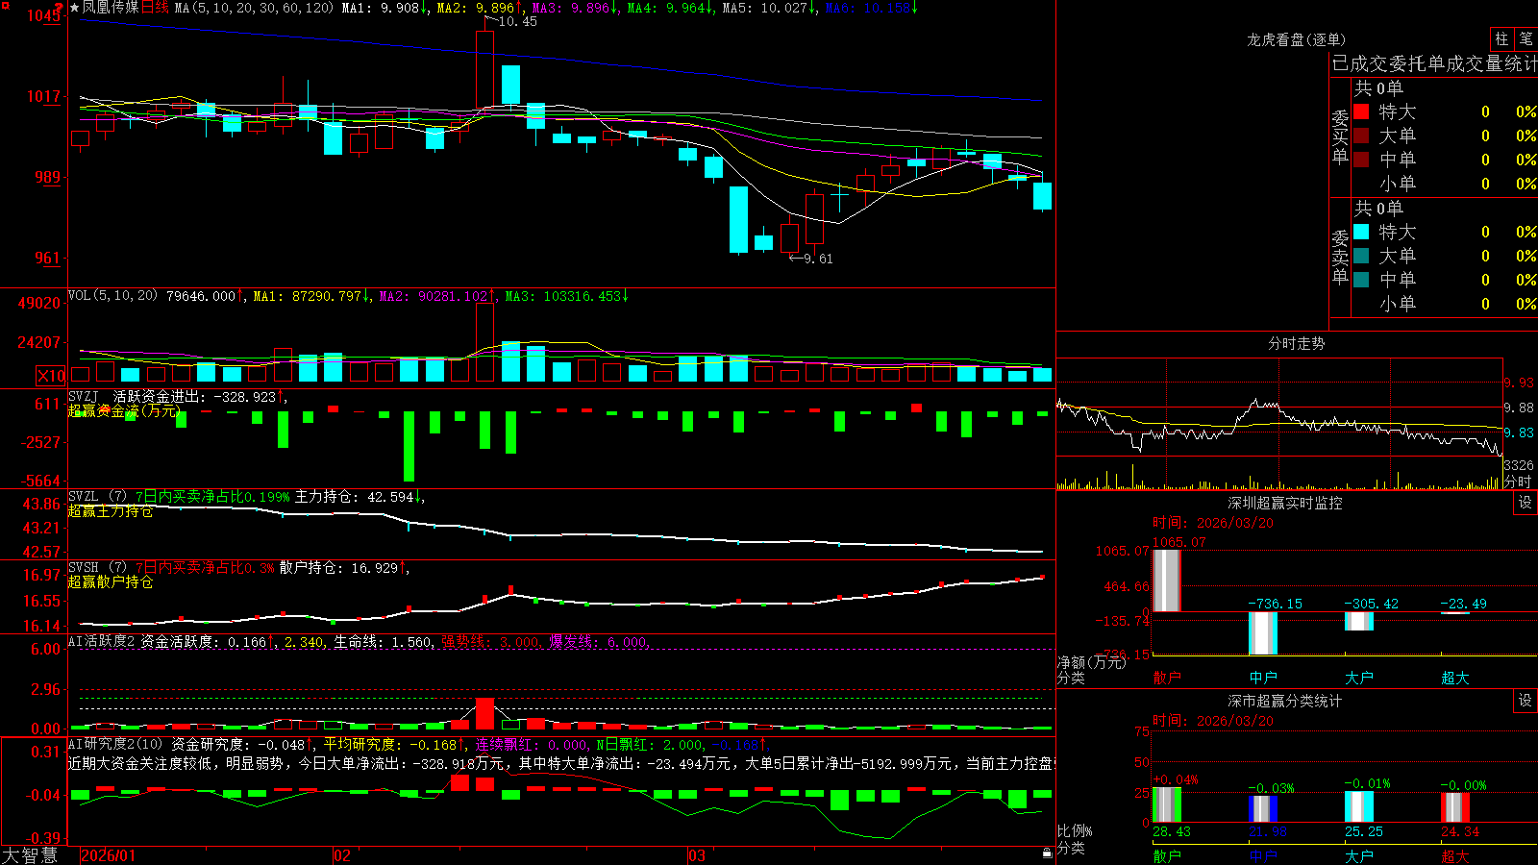Click the 深市超赢分类统计 panel title

click(1285, 701)
